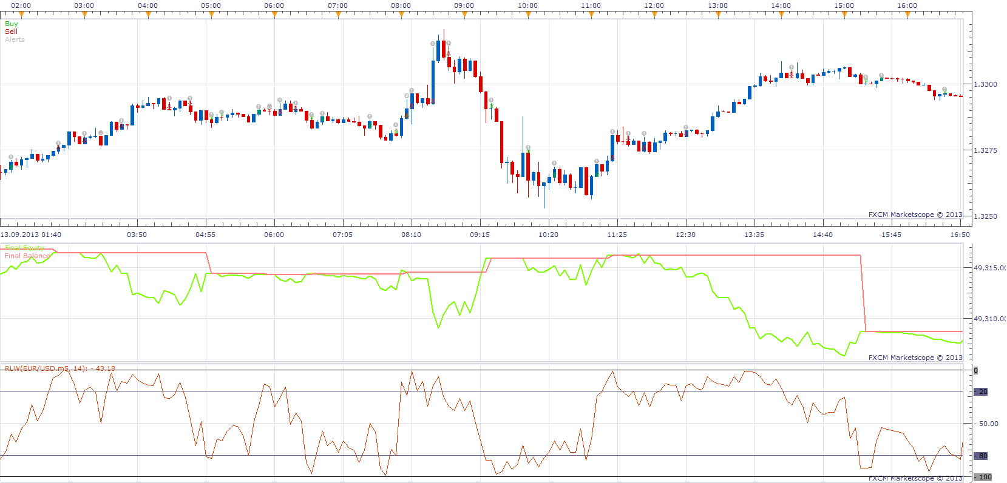Select the Final Equity legend label
The image size is (1007, 483).
24,248
